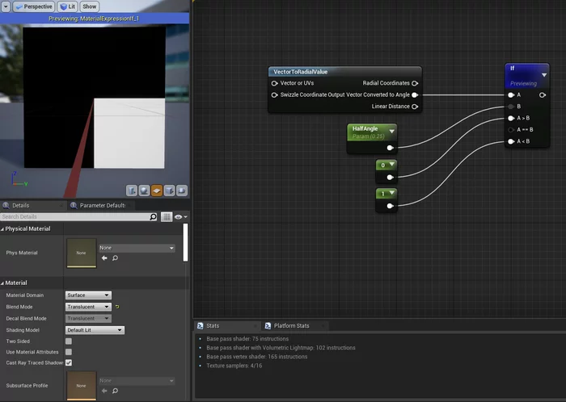Browse Subsurface Profile with magnifier icon

pos(115,391)
